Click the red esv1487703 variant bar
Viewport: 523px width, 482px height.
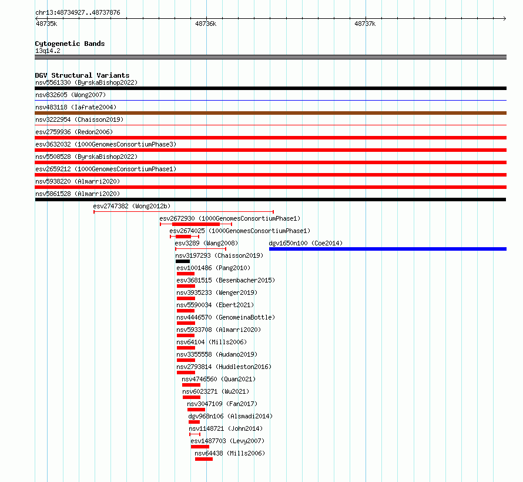(x=200, y=447)
